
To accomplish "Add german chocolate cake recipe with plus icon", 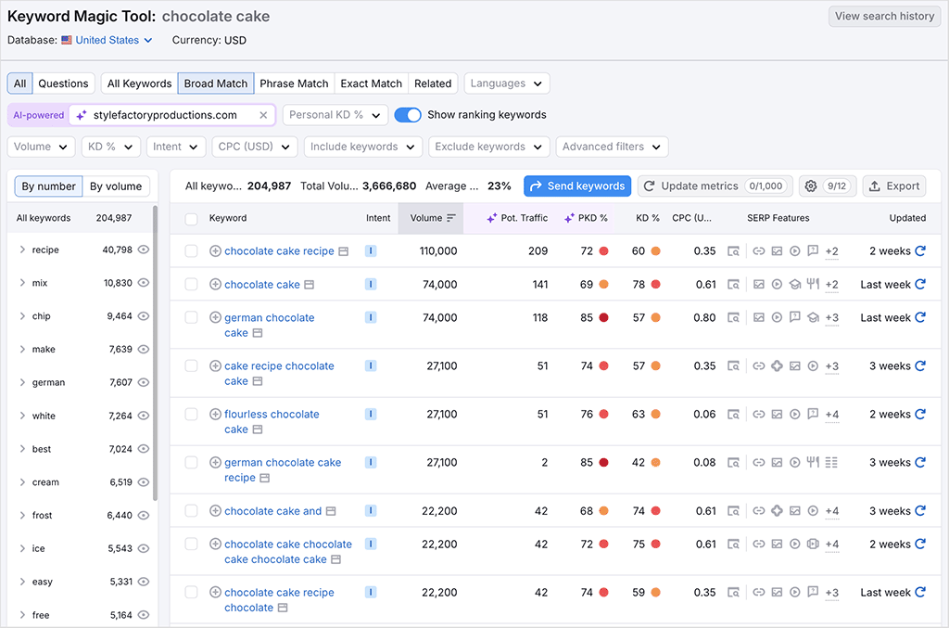I will point(215,463).
